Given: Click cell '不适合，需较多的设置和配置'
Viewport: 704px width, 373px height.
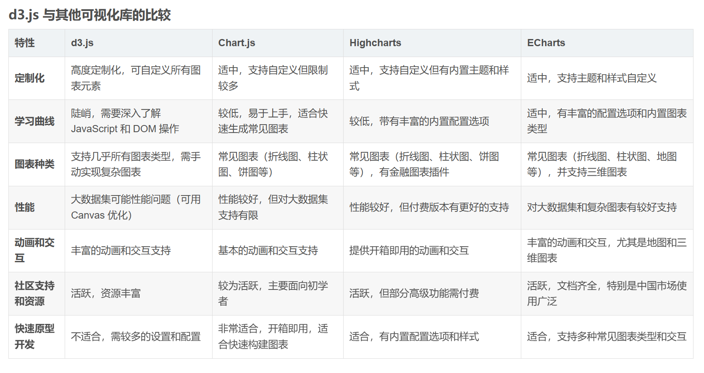Looking at the screenshot, I should tap(139, 336).
